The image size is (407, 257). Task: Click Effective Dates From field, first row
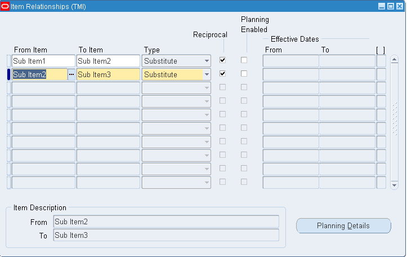tap(290, 61)
